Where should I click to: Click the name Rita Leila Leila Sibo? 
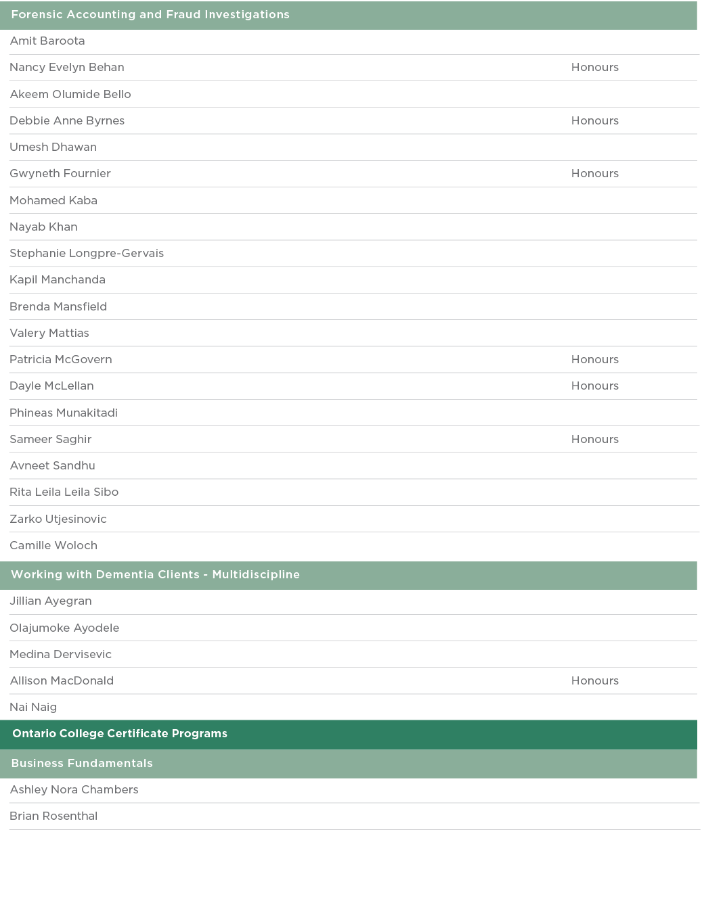click(64, 492)
